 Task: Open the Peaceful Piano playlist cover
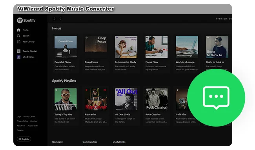(x=66, y=47)
